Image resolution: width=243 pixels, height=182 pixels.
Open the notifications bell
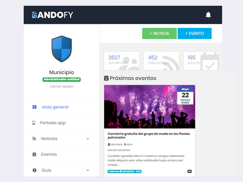click(x=208, y=15)
